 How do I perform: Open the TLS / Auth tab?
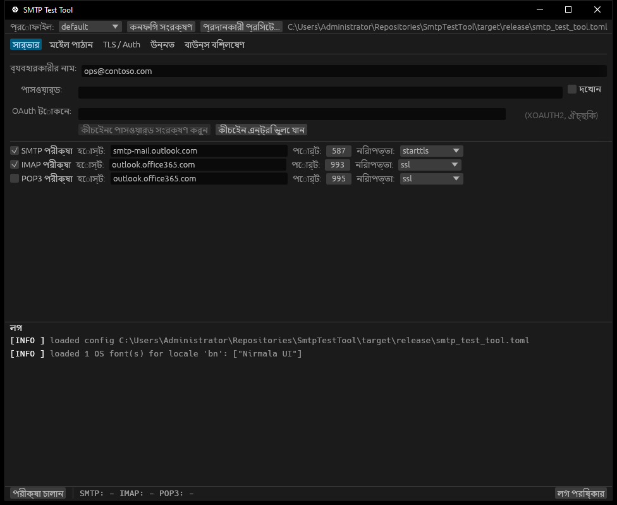click(121, 45)
